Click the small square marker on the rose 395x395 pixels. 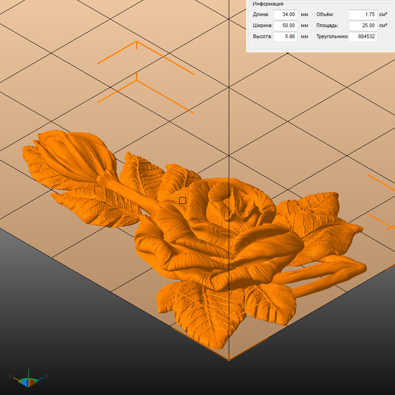point(182,200)
